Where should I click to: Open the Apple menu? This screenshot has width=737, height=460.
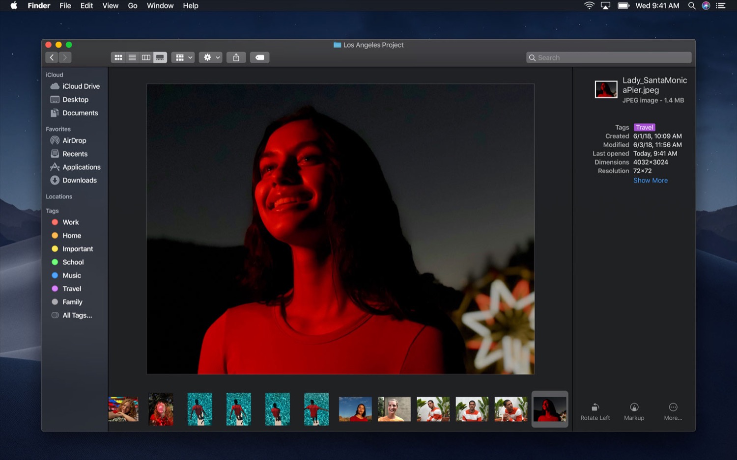coord(14,6)
